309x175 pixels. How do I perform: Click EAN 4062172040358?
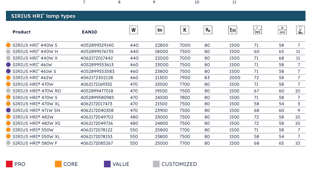(97, 111)
